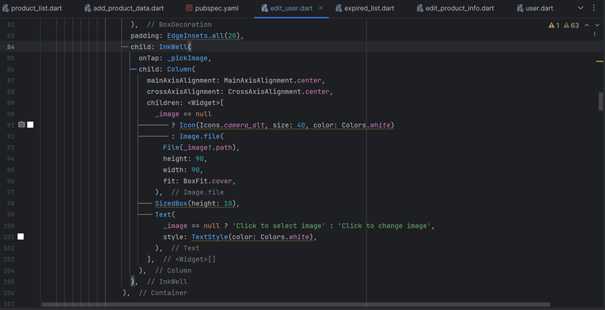
Task: Click the user.dart file icon
Action: tap(520, 8)
